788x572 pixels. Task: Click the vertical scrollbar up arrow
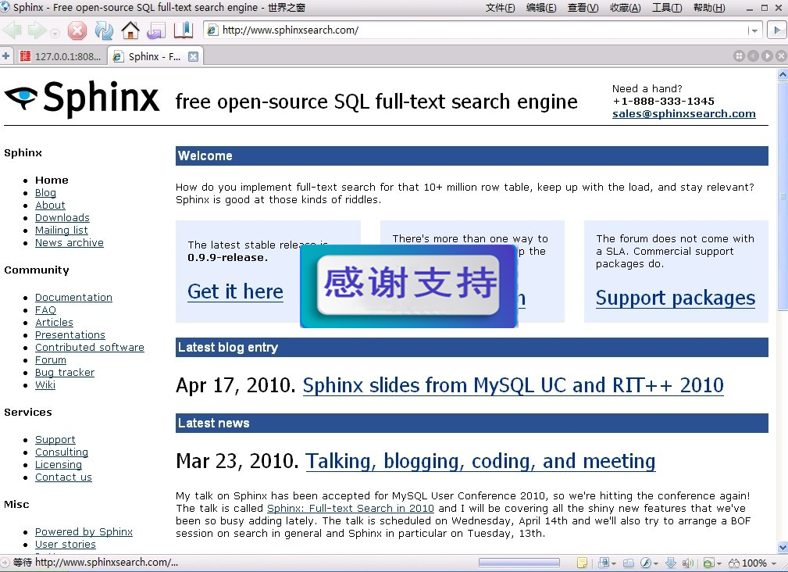[x=783, y=75]
